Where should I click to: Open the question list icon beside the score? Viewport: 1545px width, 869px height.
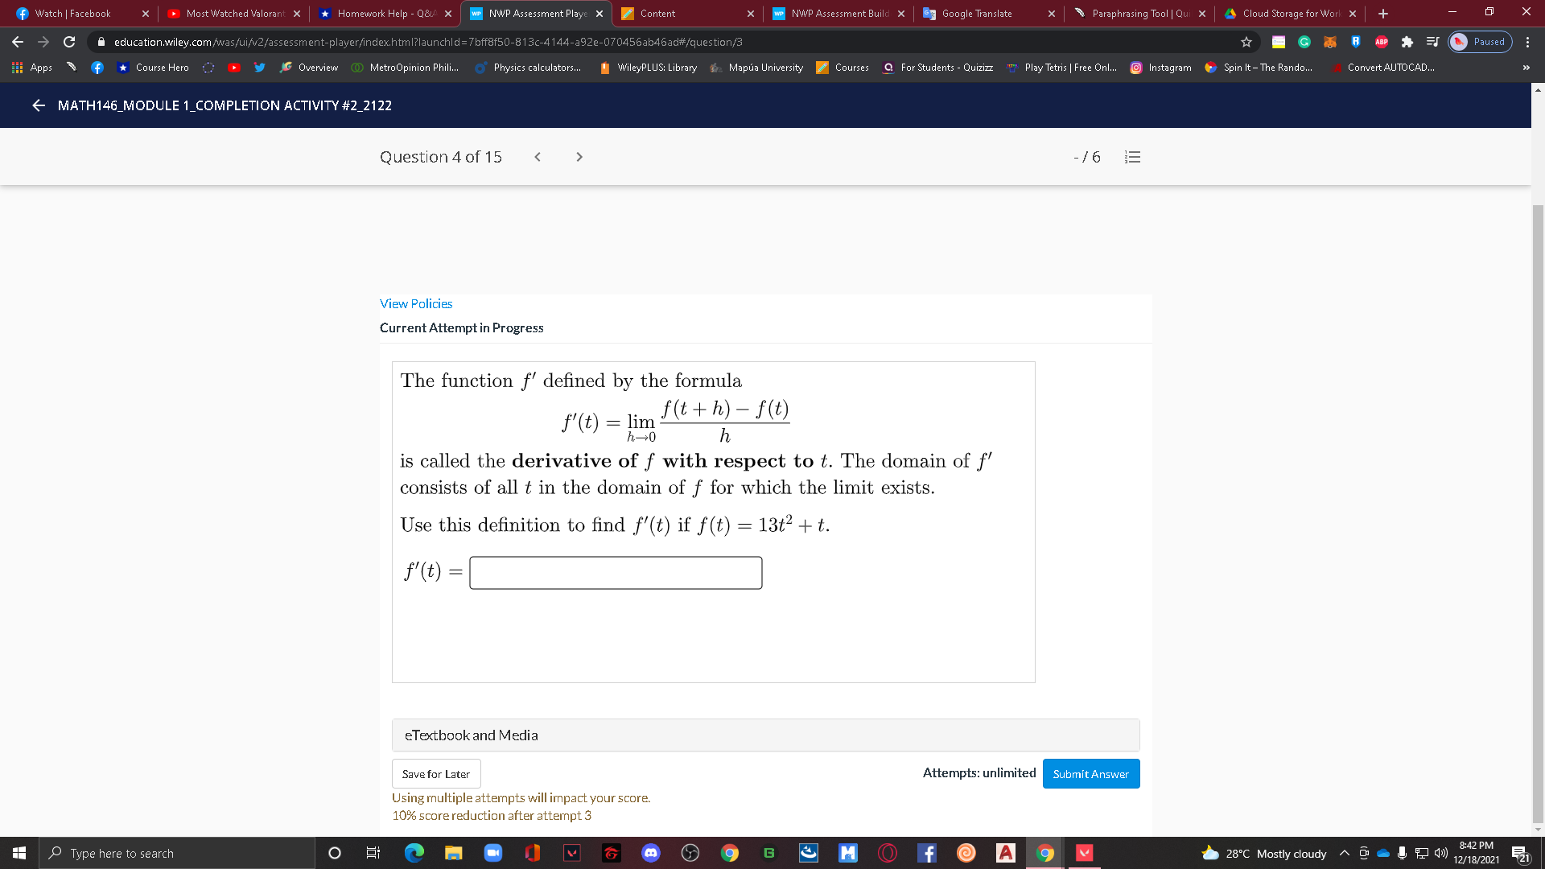pyautogui.click(x=1132, y=157)
